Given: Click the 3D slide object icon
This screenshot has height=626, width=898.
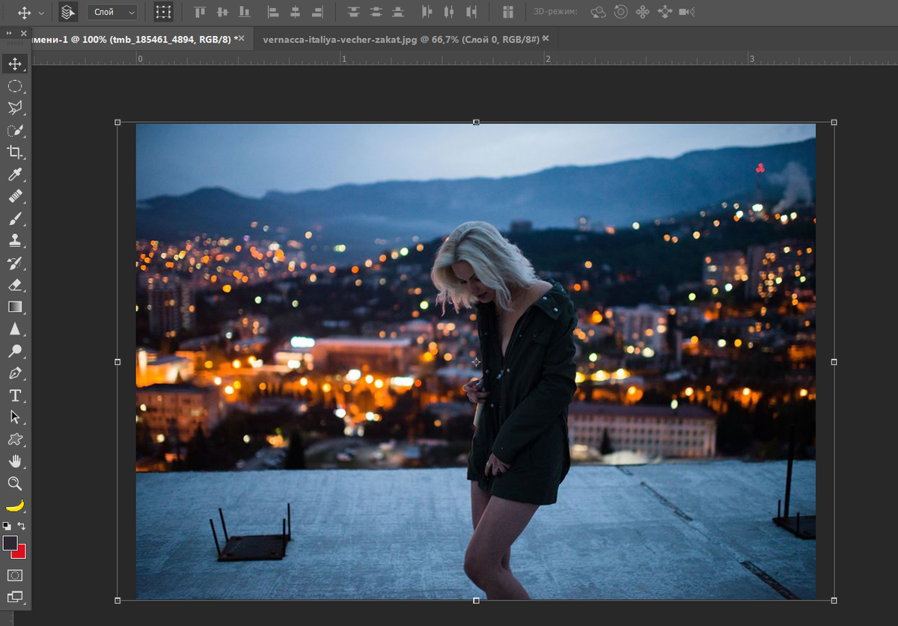Looking at the screenshot, I should click(665, 12).
